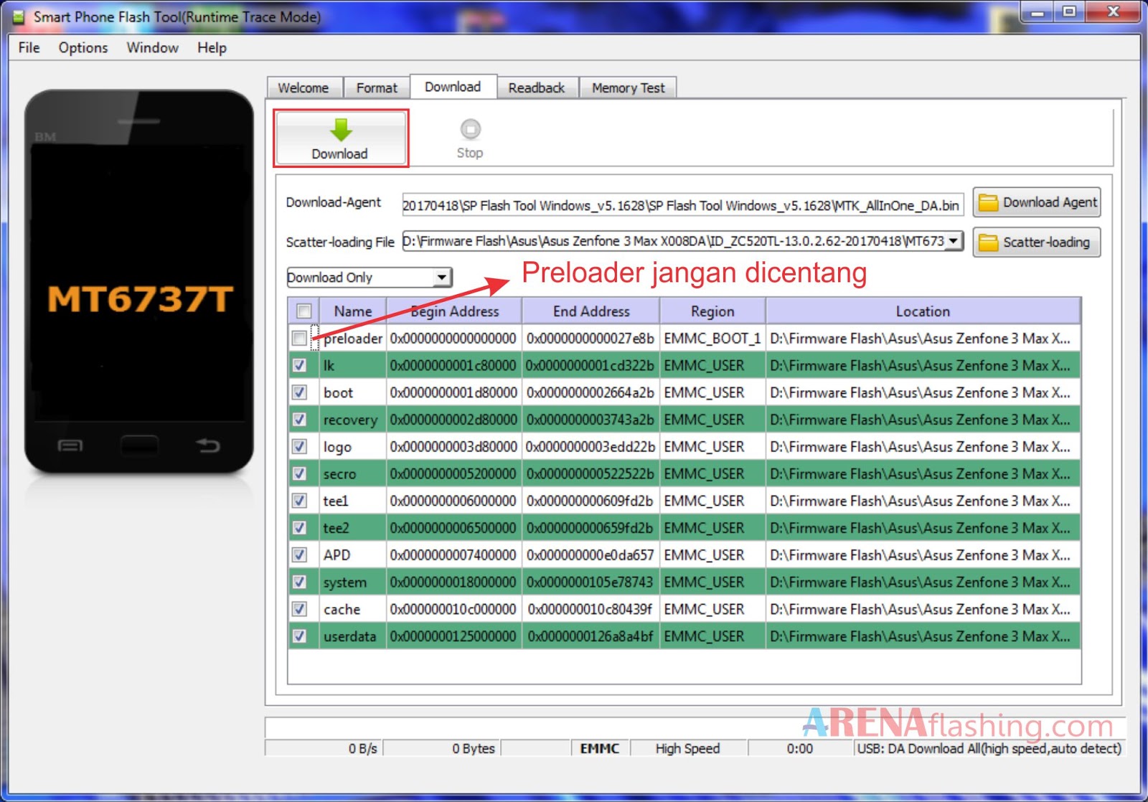
Task: Click the Smart Phone Flash Tool title bar icon
Action: point(17,16)
